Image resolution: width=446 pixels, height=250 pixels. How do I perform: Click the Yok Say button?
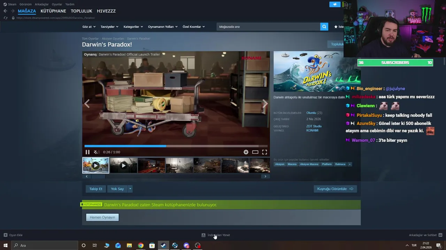pos(117,189)
